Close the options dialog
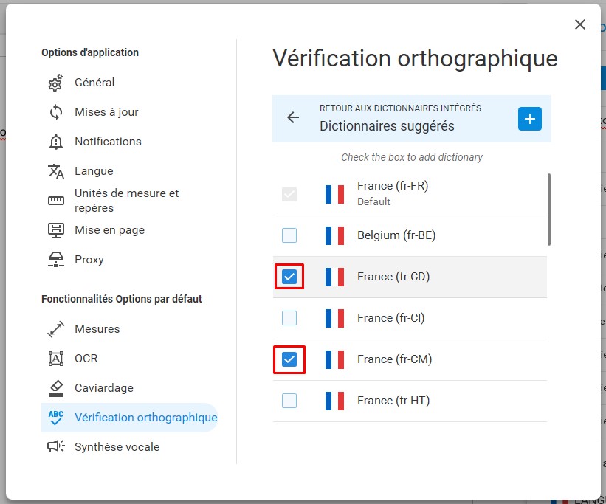606x504 pixels. coord(579,24)
